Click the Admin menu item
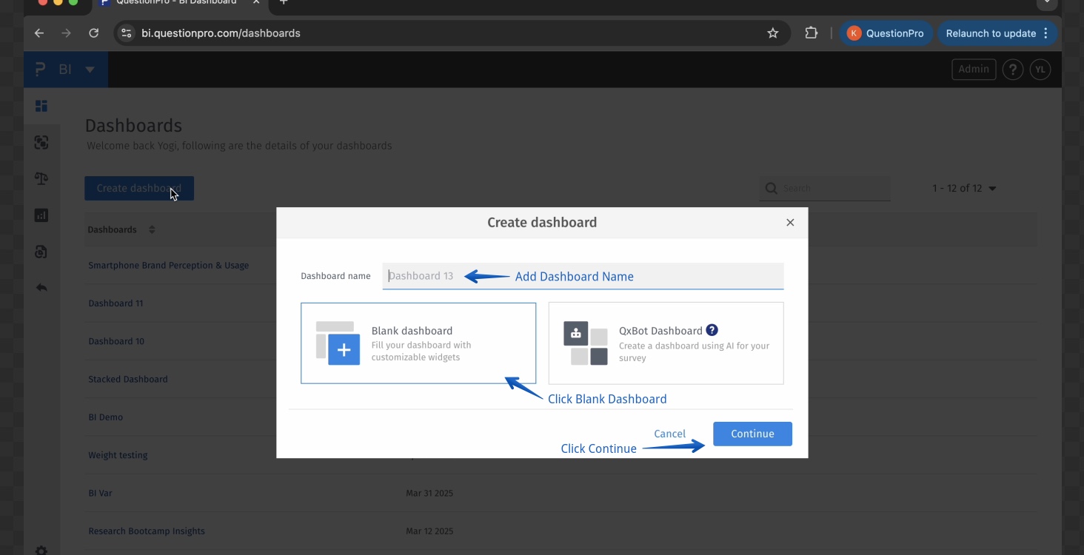The width and height of the screenshot is (1084, 555). [974, 69]
